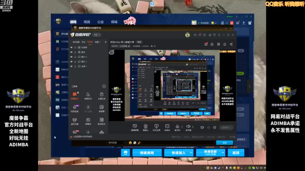Select 场景 1 scene tab
The image size is (305, 171).
[x=98, y=42]
